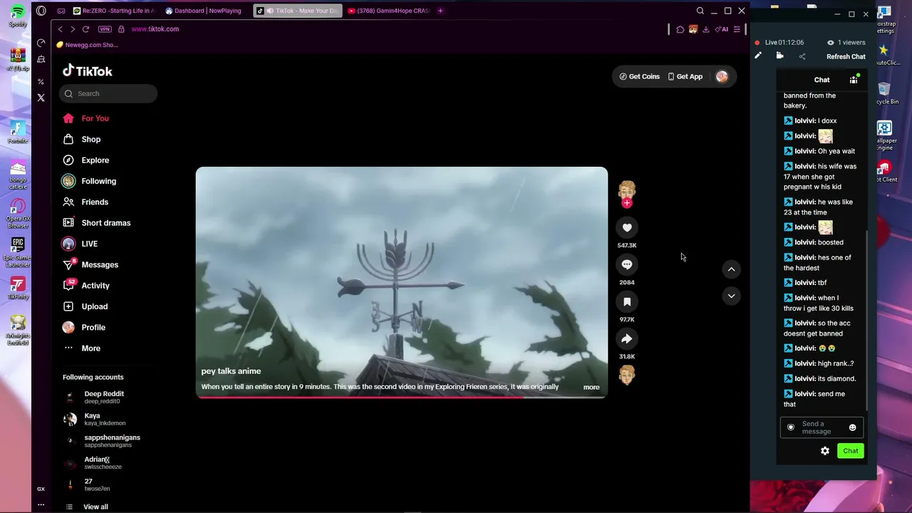912x513 pixels.
Task: Click the pencil edit icon in stream panel
Action: pos(758,56)
